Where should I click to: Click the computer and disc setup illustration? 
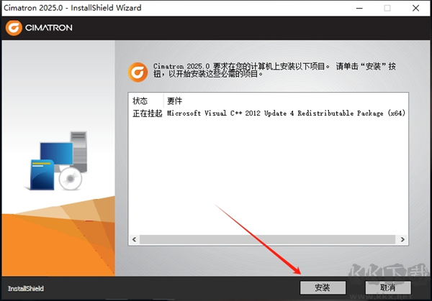(x=58, y=160)
